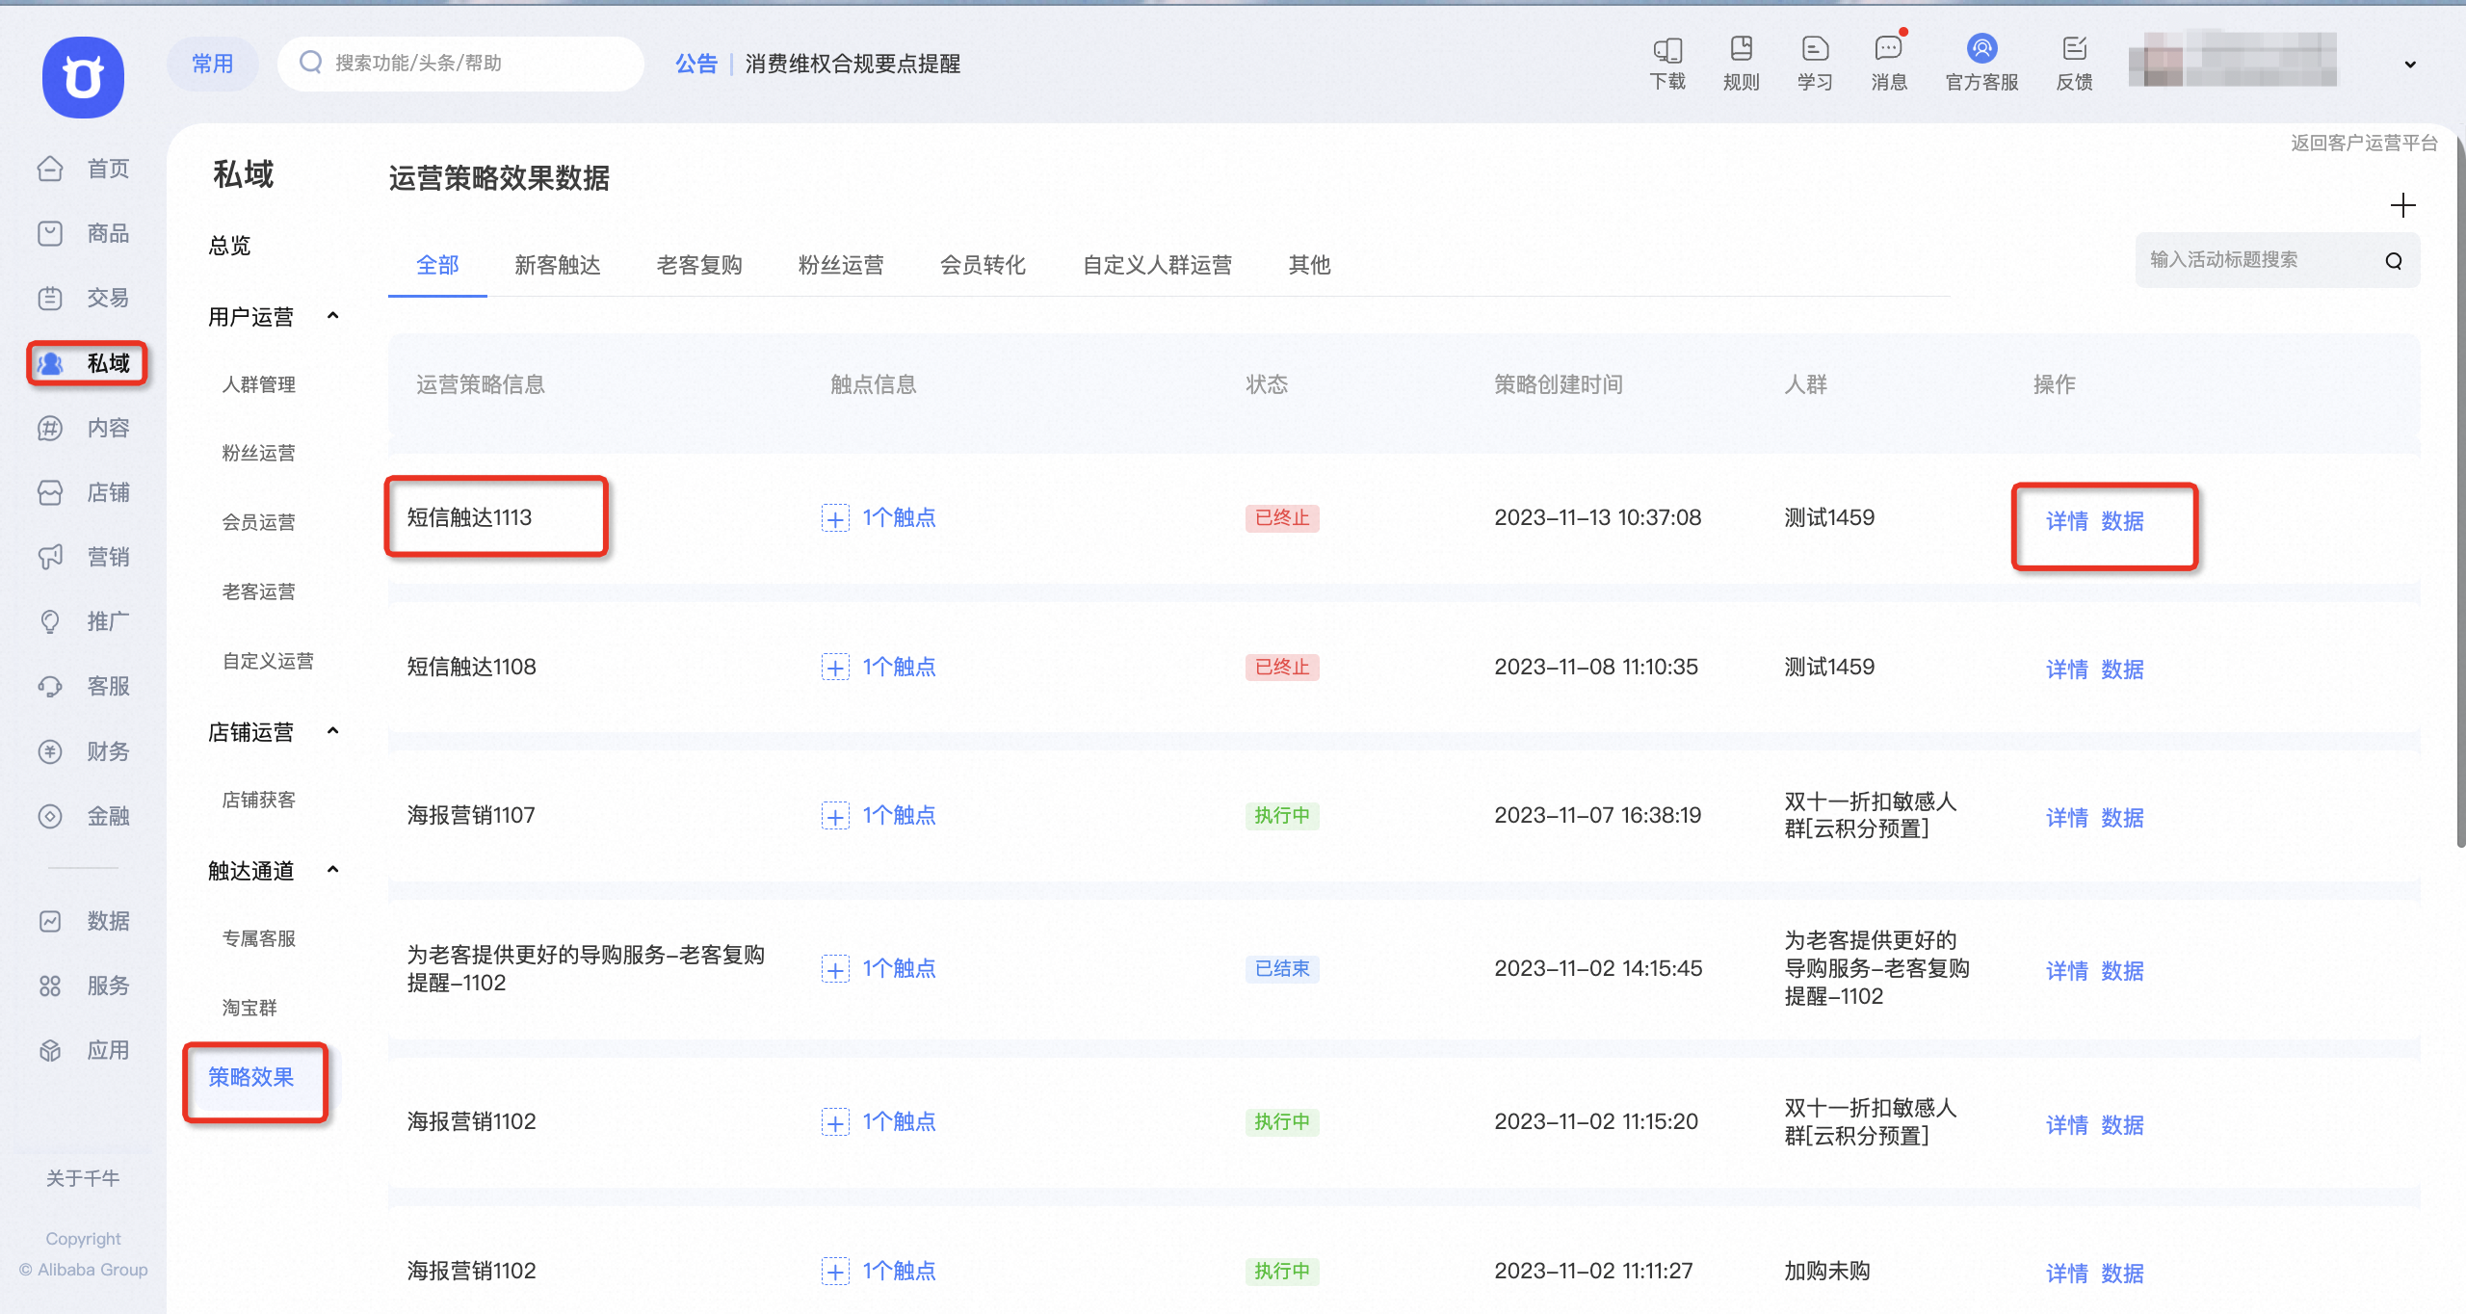Open 会员运营 in the submenu
2466x1314 pixels.
click(258, 522)
